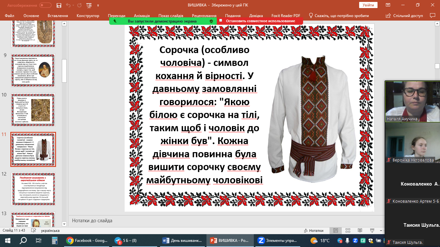440x247 pixels.
Task: Launch the Calculator from taskbar
Action: point(54,241)
